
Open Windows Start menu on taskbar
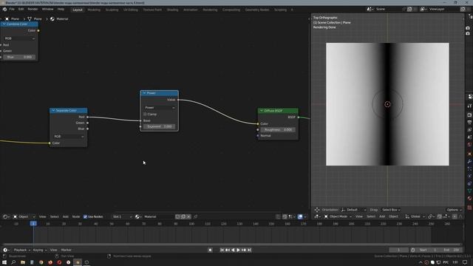click(4, 262)
